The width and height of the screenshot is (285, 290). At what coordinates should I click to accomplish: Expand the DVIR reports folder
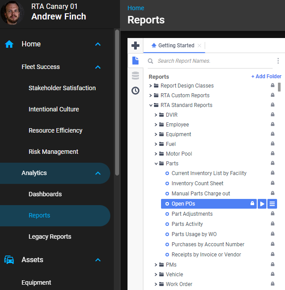(156, 115)
